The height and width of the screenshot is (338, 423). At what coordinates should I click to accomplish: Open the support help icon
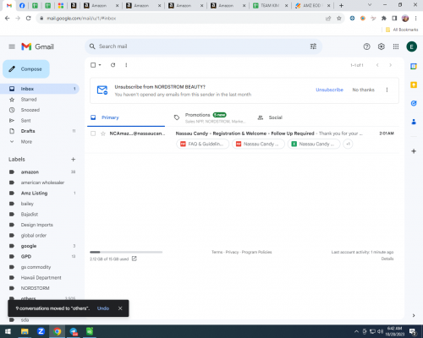coord(366,46)
